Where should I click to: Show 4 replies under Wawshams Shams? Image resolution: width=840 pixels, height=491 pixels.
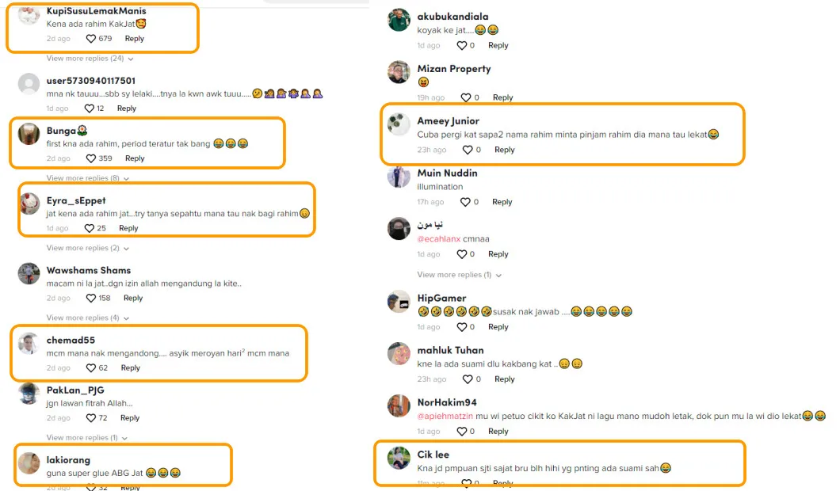click(87, 318)
